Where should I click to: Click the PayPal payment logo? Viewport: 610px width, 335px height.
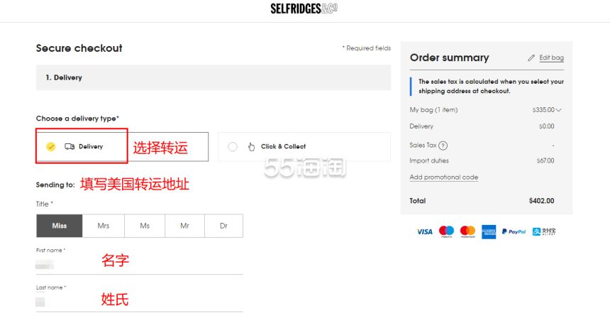pyautogui.click(x=514, y=232)
